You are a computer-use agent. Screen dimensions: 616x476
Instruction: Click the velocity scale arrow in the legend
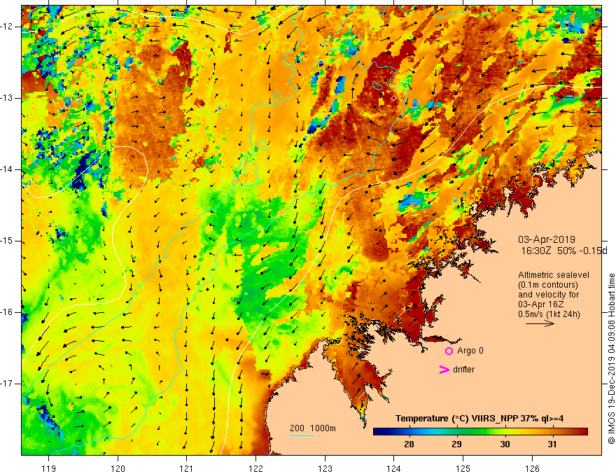[540, 323]
